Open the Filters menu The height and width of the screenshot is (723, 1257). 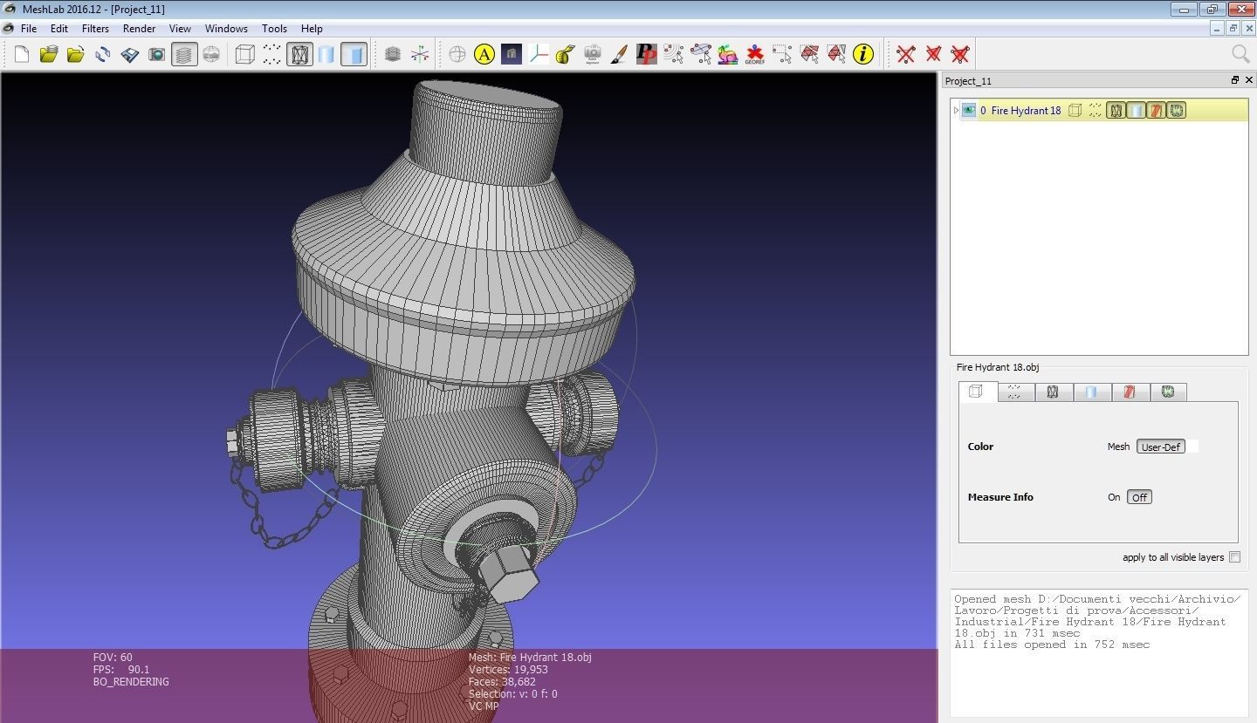point(95,28)
